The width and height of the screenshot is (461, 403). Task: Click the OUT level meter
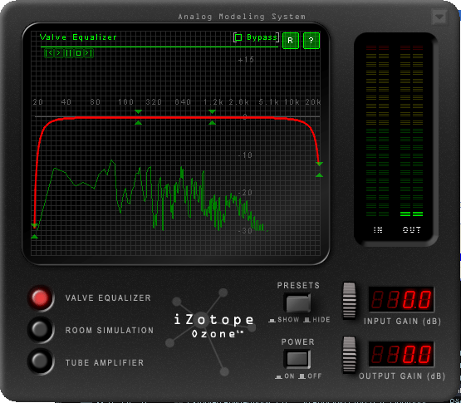411,131
